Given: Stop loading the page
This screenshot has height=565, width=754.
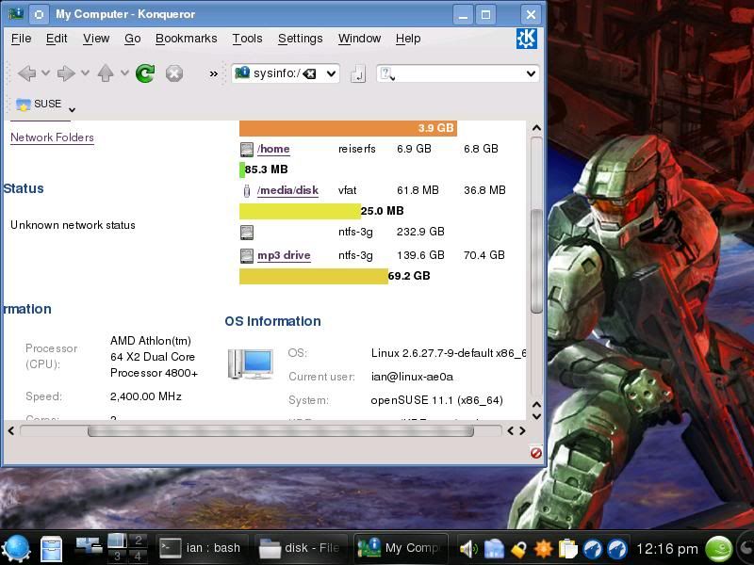Looking at the screenshot, I should coord(174,73).
